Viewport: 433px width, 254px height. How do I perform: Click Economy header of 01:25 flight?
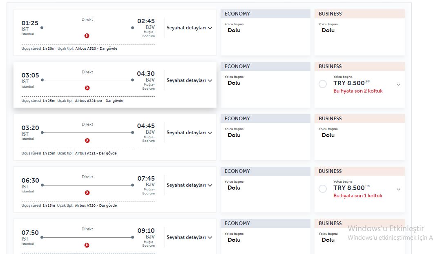265,14
